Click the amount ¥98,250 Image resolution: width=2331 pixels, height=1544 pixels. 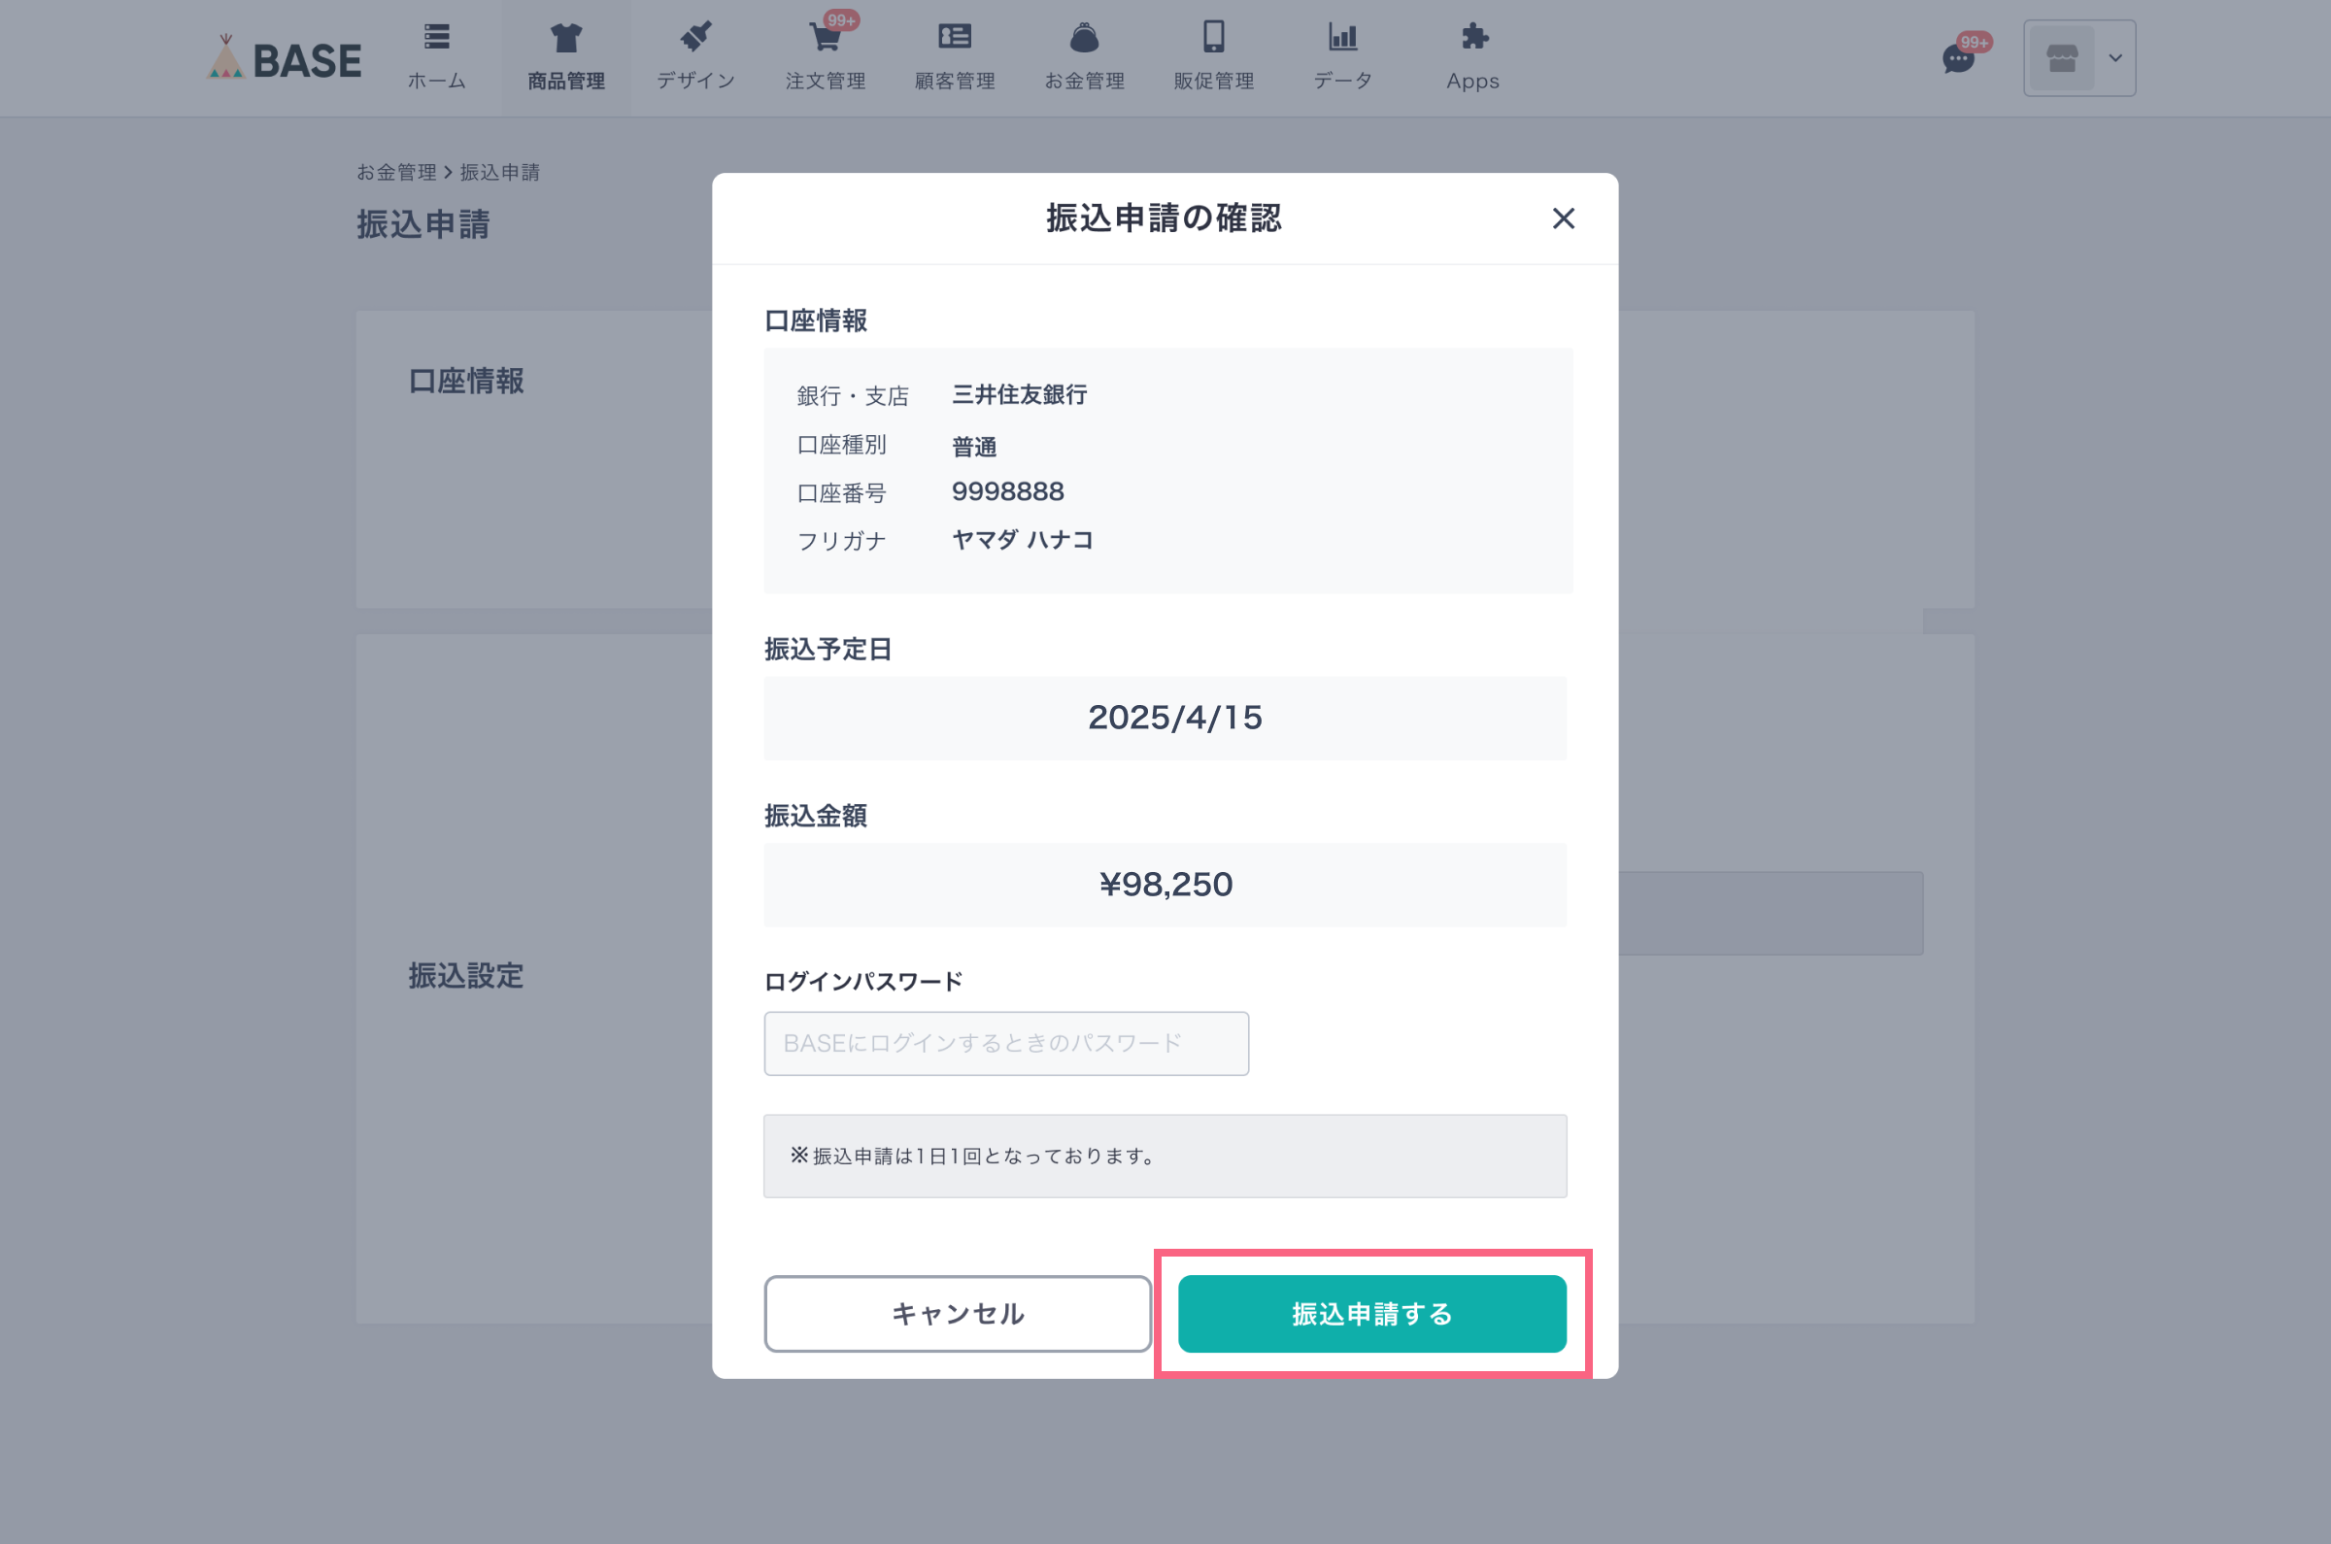click(x=1166, y=885)
